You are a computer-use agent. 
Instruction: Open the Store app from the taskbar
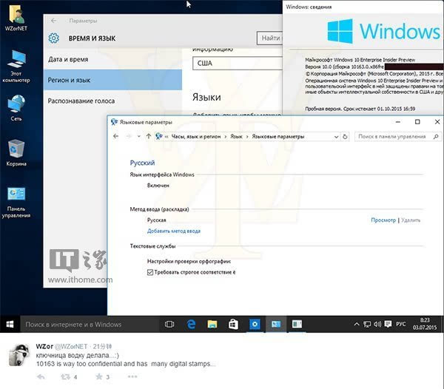(x=232, y=324)
